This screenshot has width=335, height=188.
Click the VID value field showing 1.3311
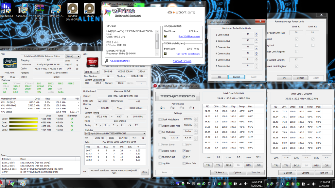coord(174,138)
